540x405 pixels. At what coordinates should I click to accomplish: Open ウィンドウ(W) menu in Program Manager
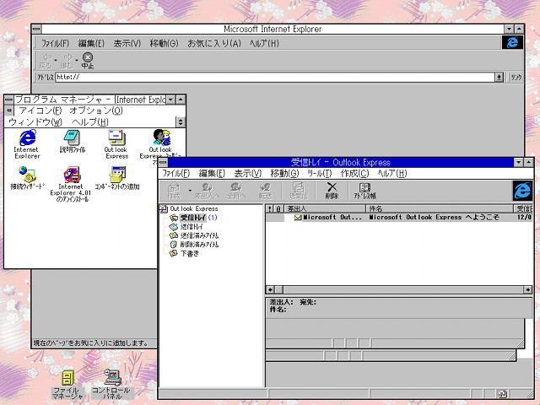pyautogui.click(x=35, y=121)
